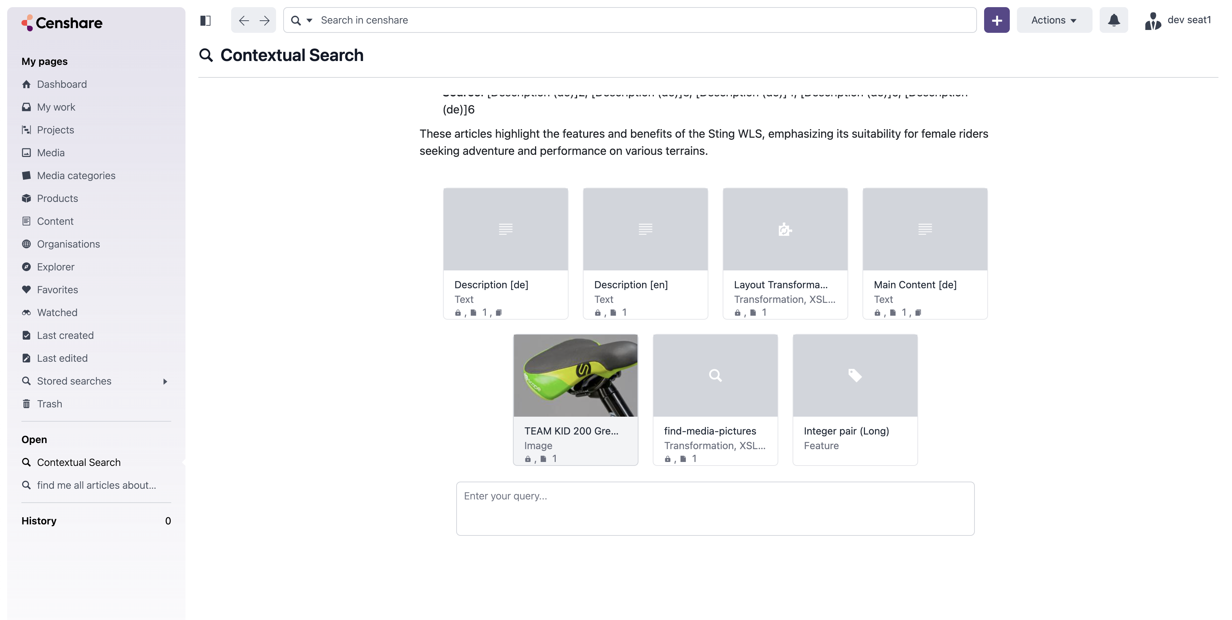1232x620 pixels.
Task: Open Favorites with heart icon
Action: [x=57, y=289]
